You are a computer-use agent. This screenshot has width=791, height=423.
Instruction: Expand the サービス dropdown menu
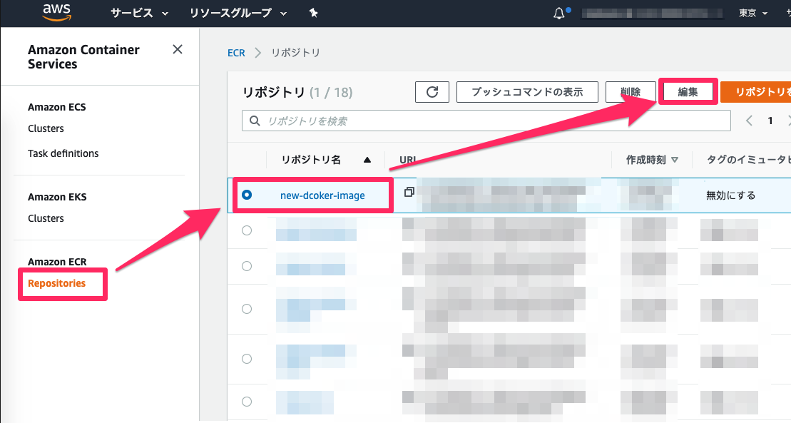coord(139,13)
